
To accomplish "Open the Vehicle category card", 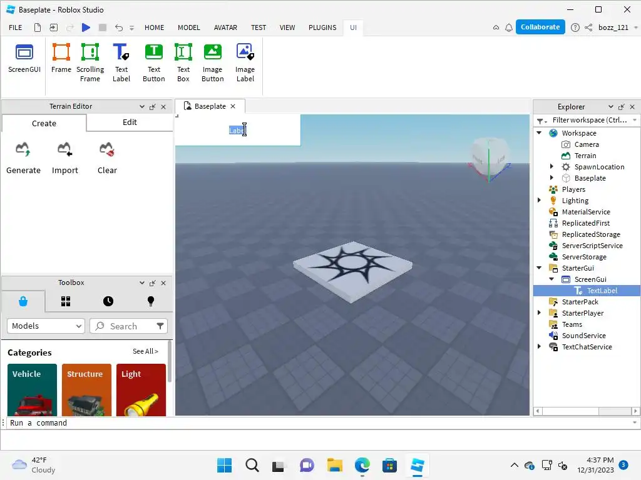I will tap(33, 390).
